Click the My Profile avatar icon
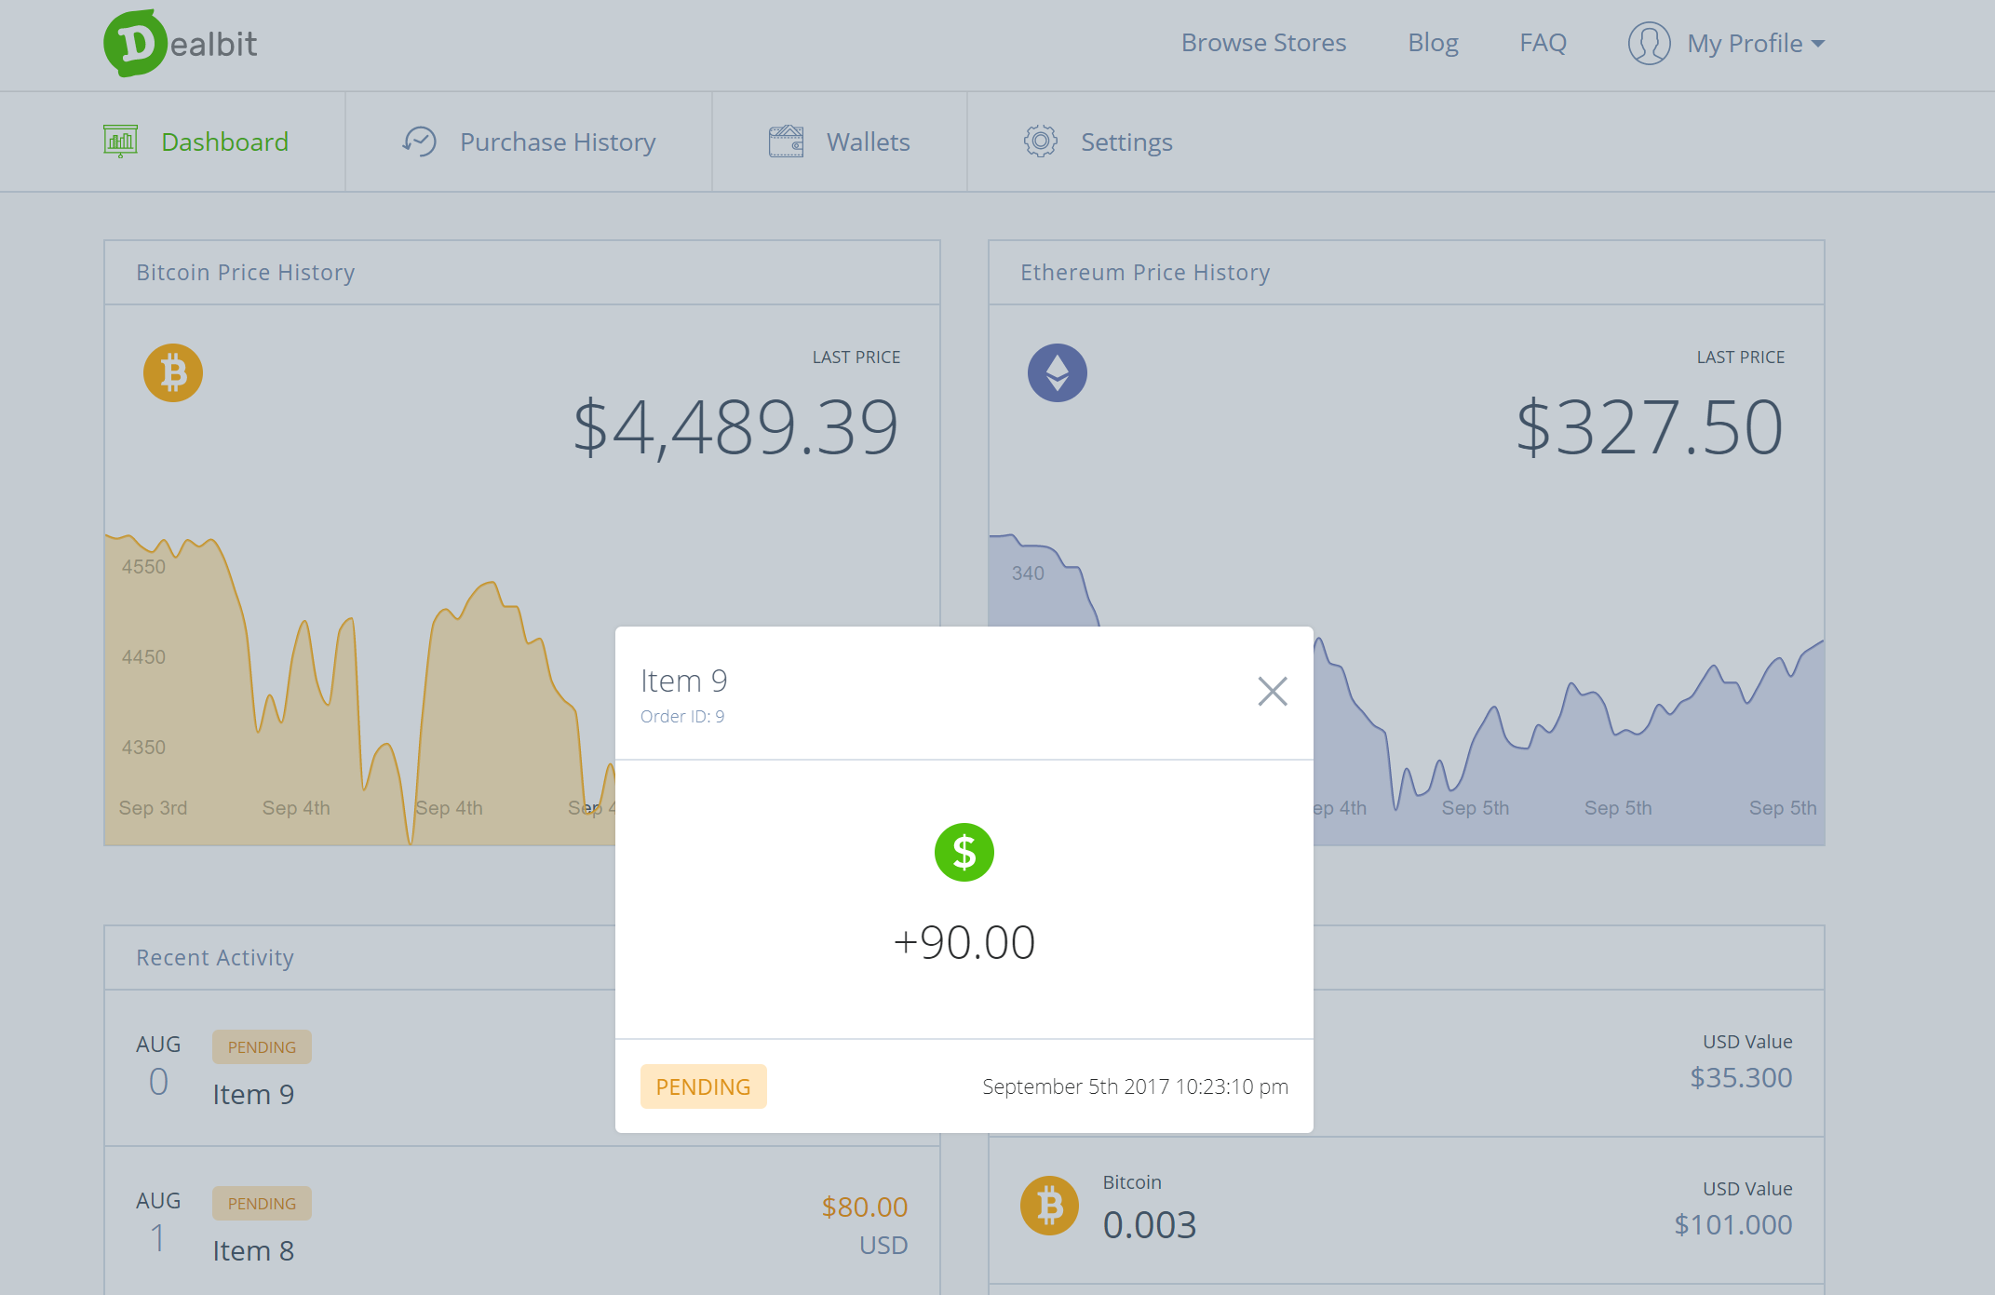This screenshot has height=1295, width=1995. (x=1649, y=44)
